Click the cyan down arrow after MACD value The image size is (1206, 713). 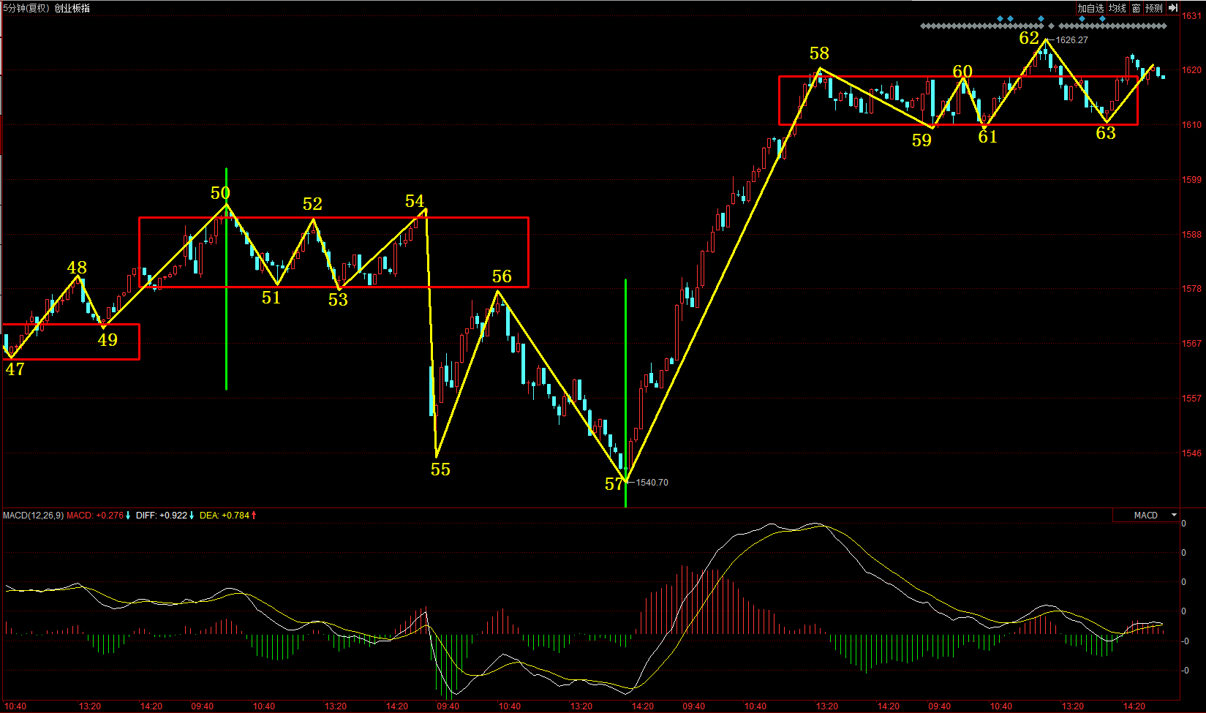[128, 516]
